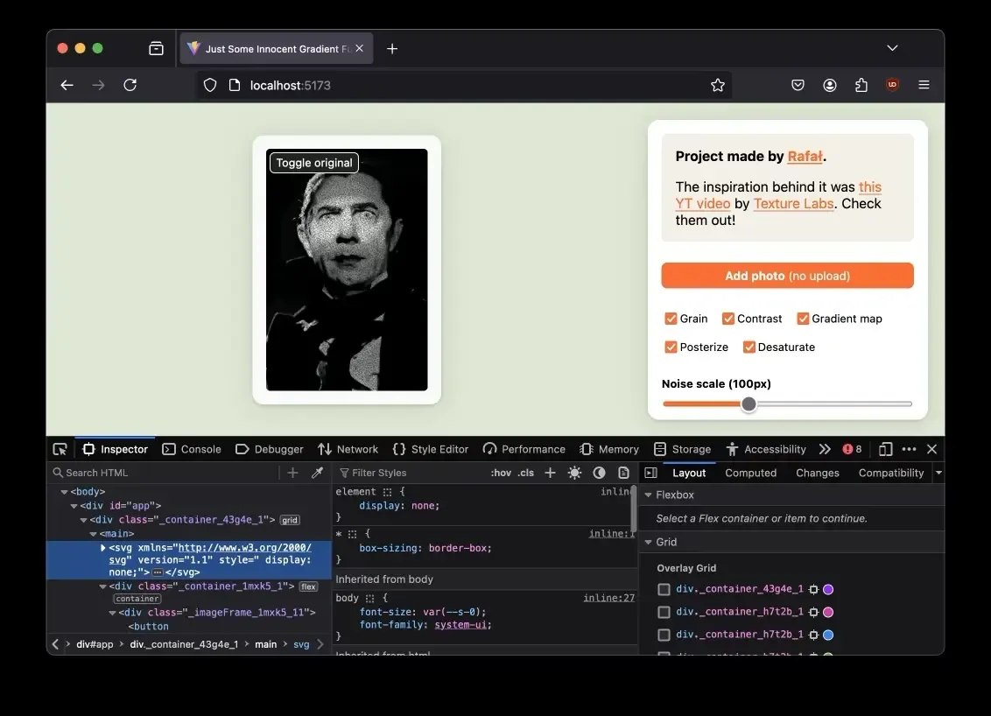Click the tracking protection shield icon
Image resolution: width=991 pixels, height=716 pixels.
210,85
